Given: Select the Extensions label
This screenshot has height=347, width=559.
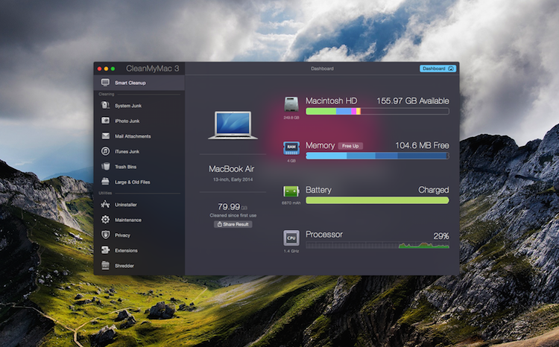Looking at the screenshot, I should [126, 250].
